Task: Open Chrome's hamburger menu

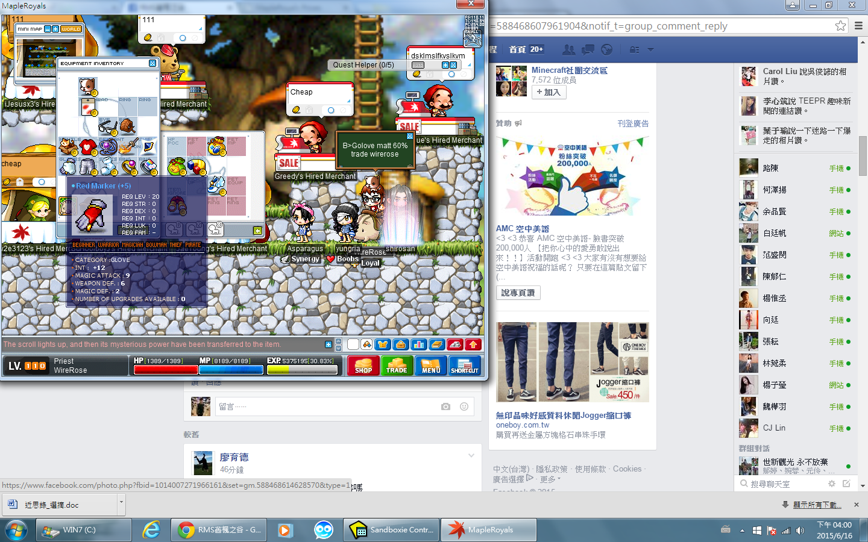Action: tap(858, 26)
